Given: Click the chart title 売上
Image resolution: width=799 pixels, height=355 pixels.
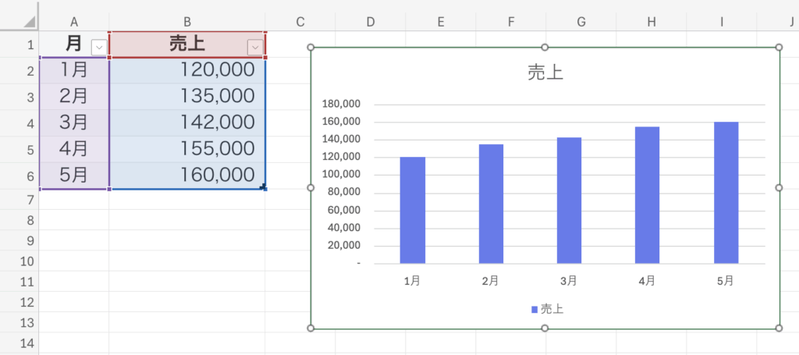Looking at the screenshot, I should (545, 73).
